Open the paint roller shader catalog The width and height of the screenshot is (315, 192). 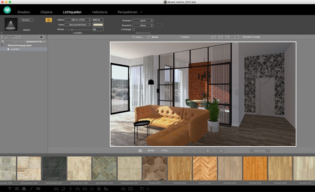[9, 188]
